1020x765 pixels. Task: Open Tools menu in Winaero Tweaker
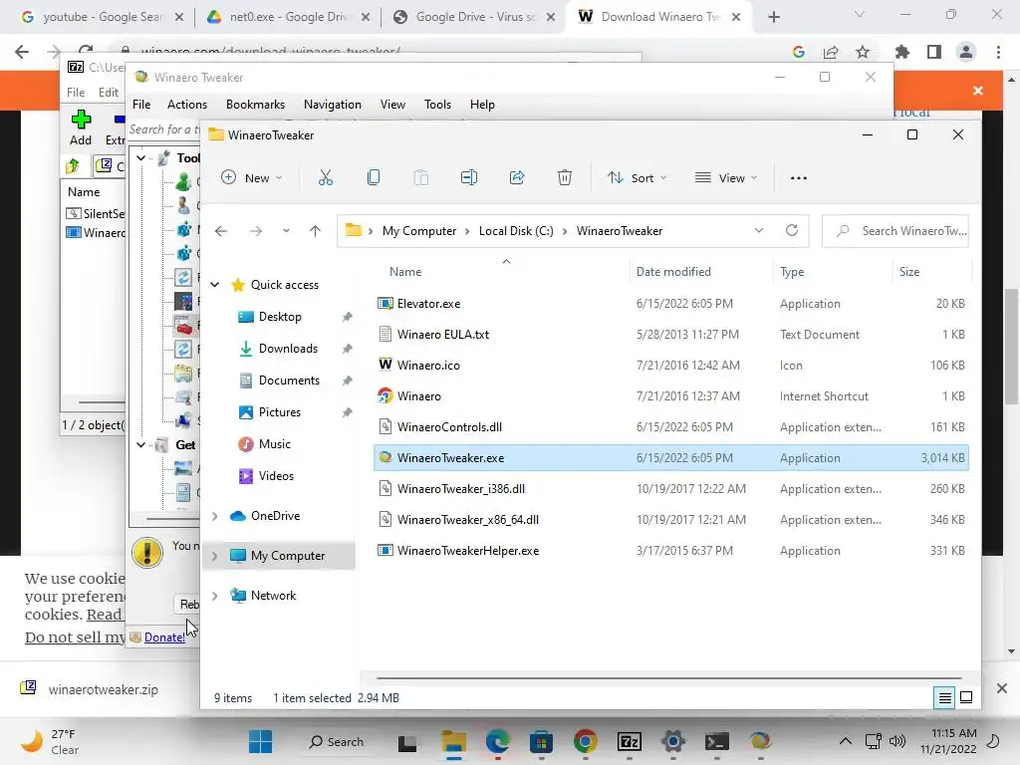pos(437,105)
